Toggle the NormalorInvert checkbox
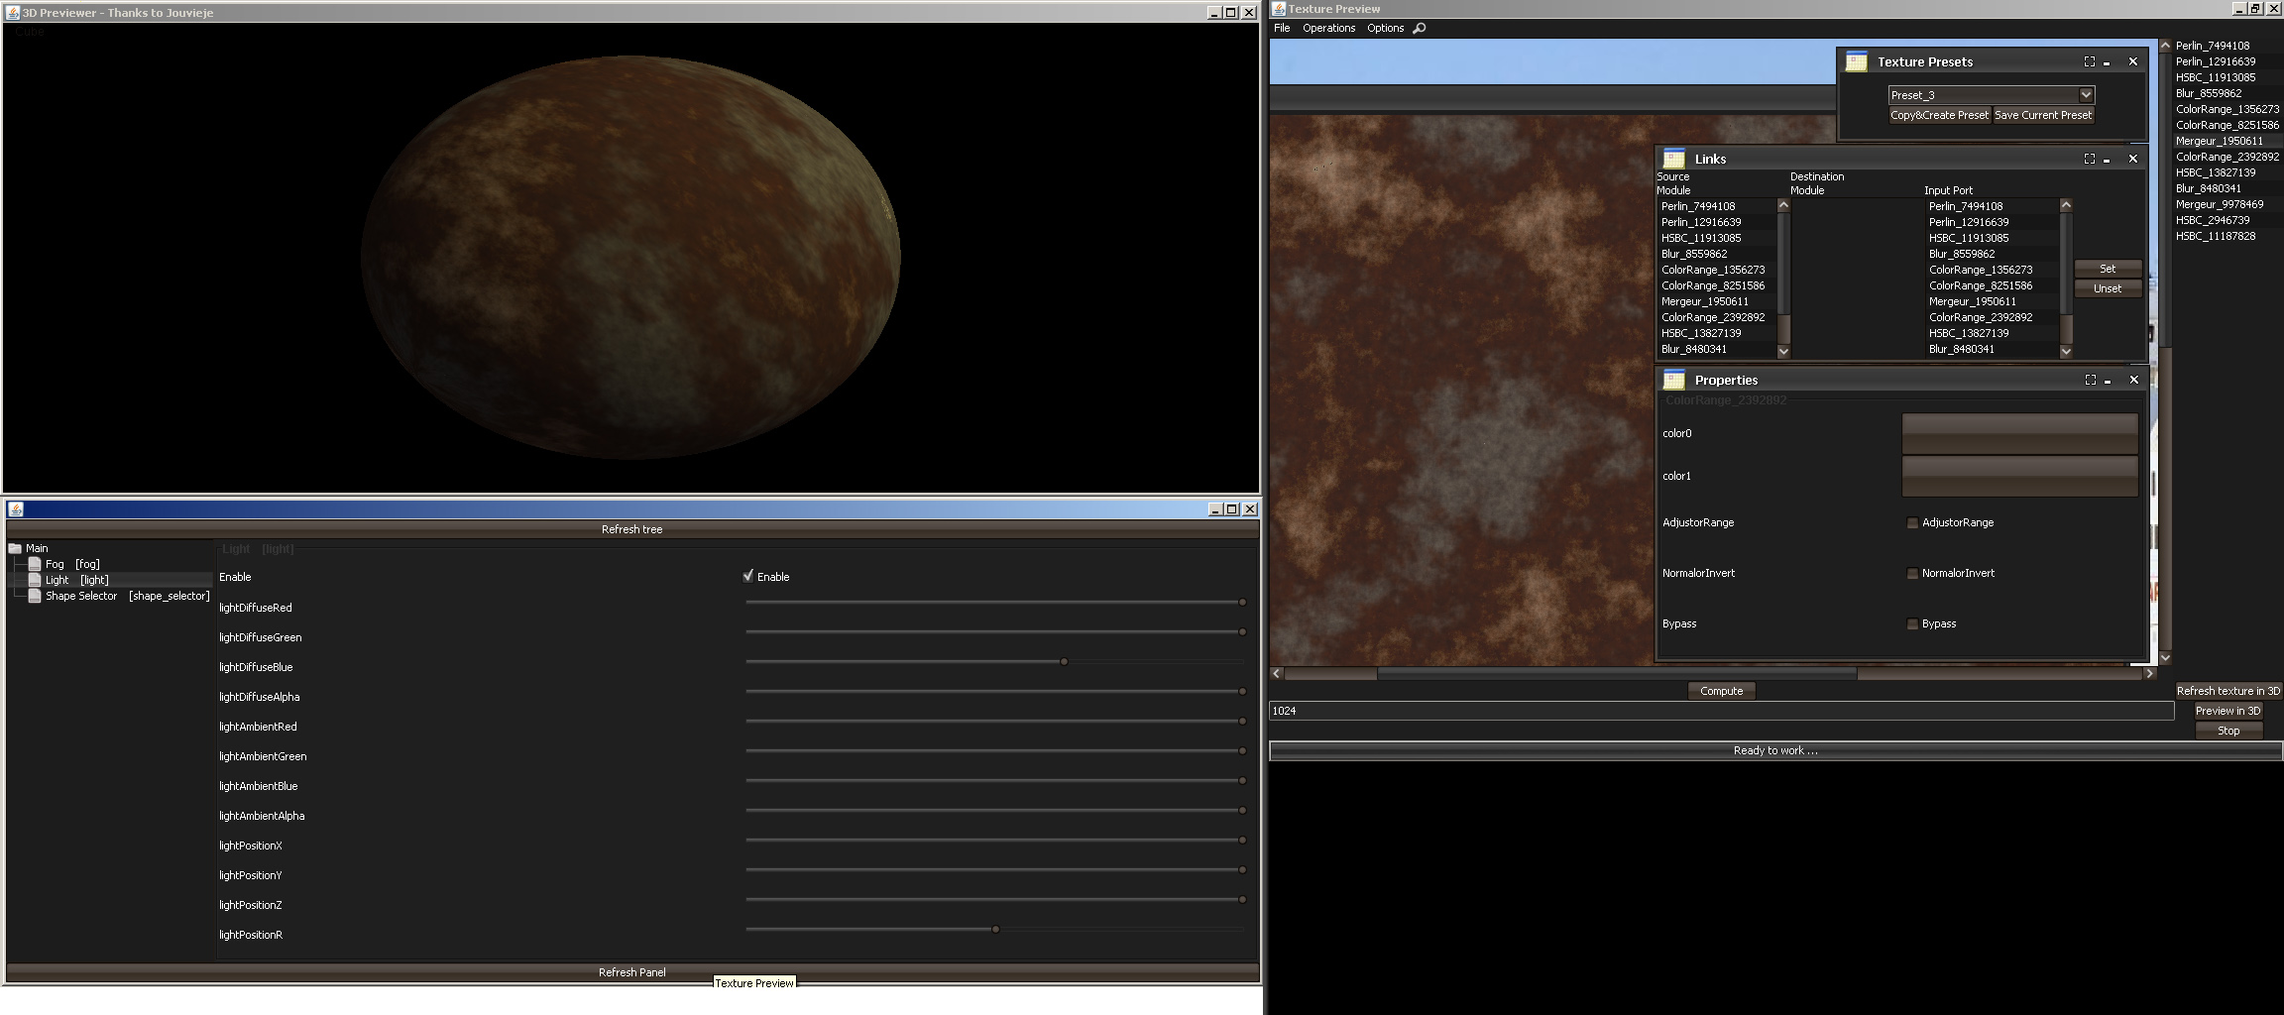This screenshot has width=2284, height=1015. point(1912,573)
